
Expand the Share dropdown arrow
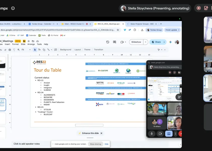pyautogui.click(x=164, y=42)
